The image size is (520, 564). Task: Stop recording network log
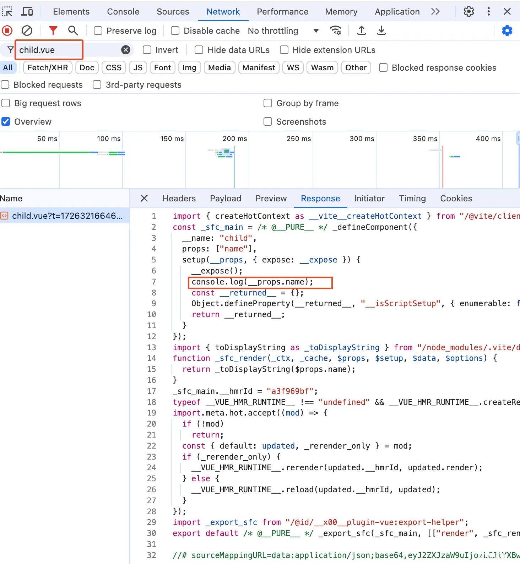[x=7, y=31]
